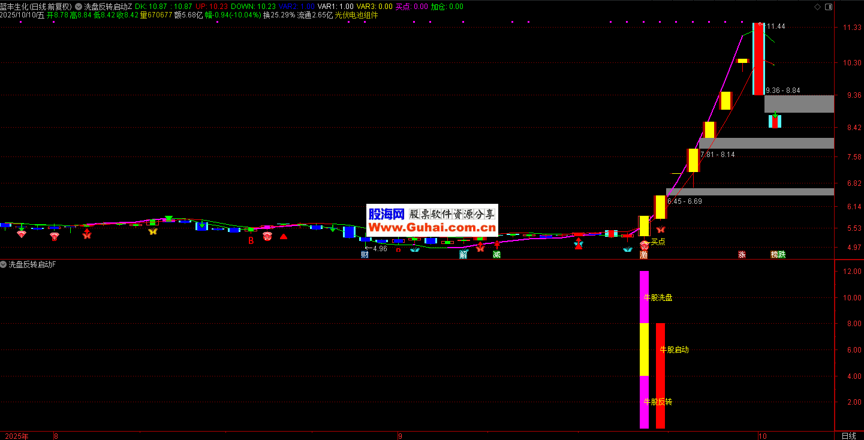Screen dimensions: 864x440
Task: Click the 榜 marker icon
Action: pyautogui.click(x=775, y=255)
